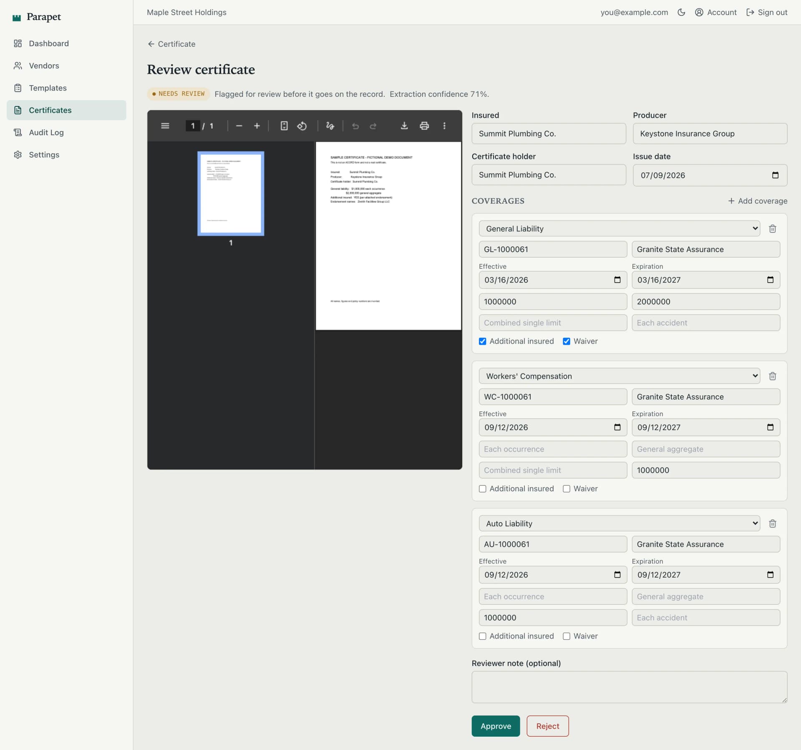The height and width of the screenshot is (750, 801).
Task: Check Auto Liability Waiver
Action: [567, 636]
